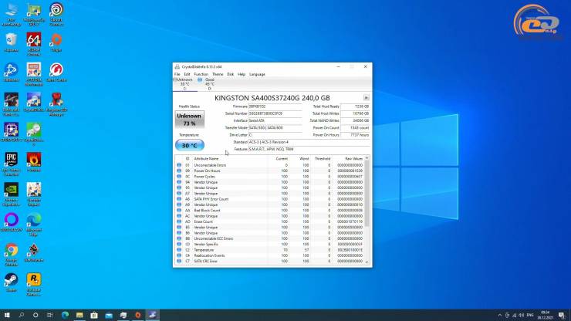Open the File menu in CrystalDiskInfo
Screen dimensions: 571x321
click(177, 74)
